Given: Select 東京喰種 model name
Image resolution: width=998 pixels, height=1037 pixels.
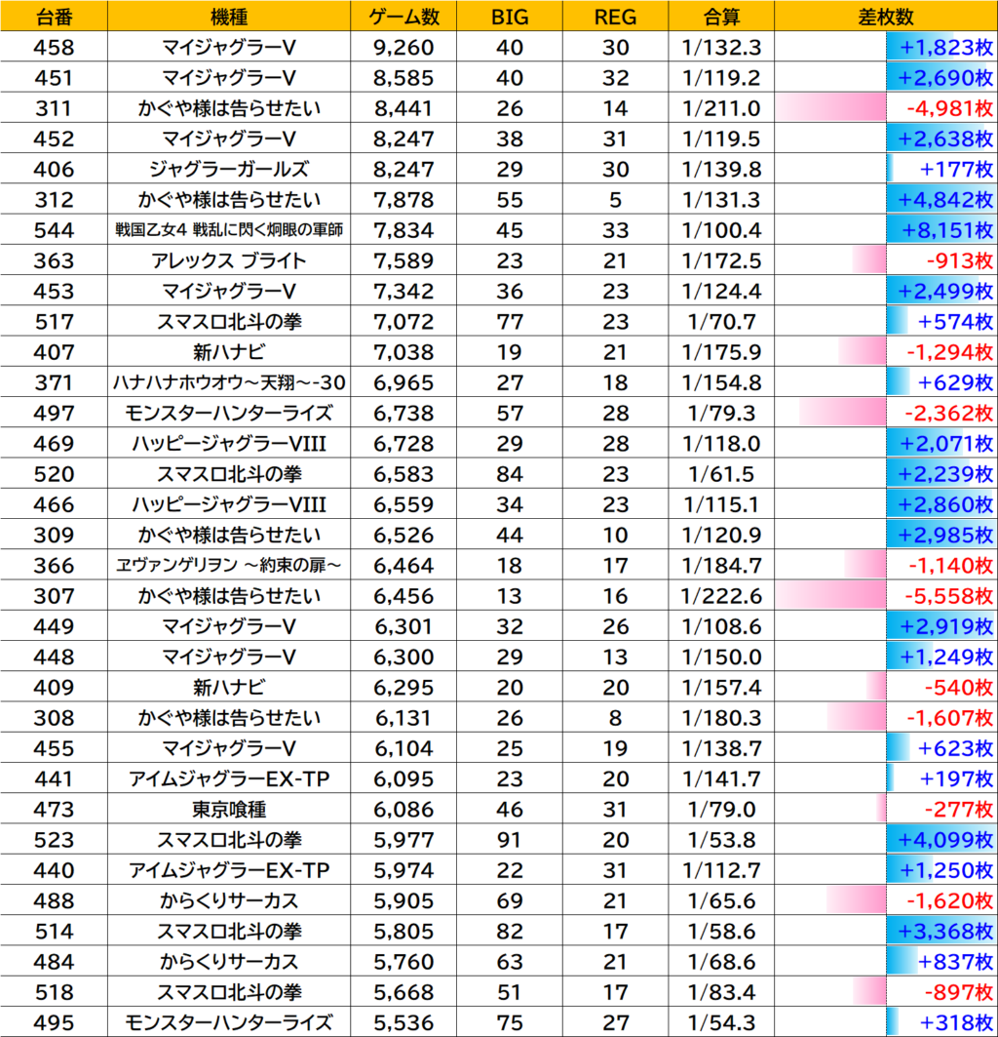Looking at the screenshot, I should pyautogui.click(x=229, y=808).
